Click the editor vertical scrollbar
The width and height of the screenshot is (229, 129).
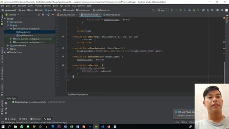(224, 72)
